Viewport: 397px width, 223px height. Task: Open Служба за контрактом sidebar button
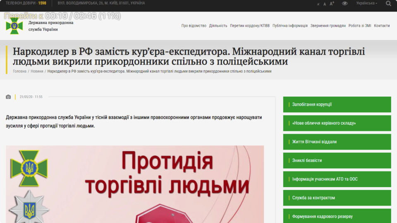click(x=337, y=198)
